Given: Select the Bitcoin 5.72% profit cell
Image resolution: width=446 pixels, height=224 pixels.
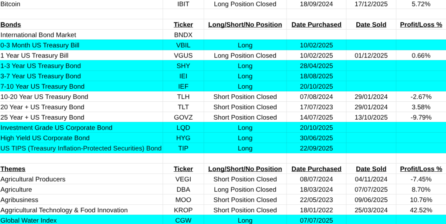Looking at the screenshot, I should (x=421, y=4).
